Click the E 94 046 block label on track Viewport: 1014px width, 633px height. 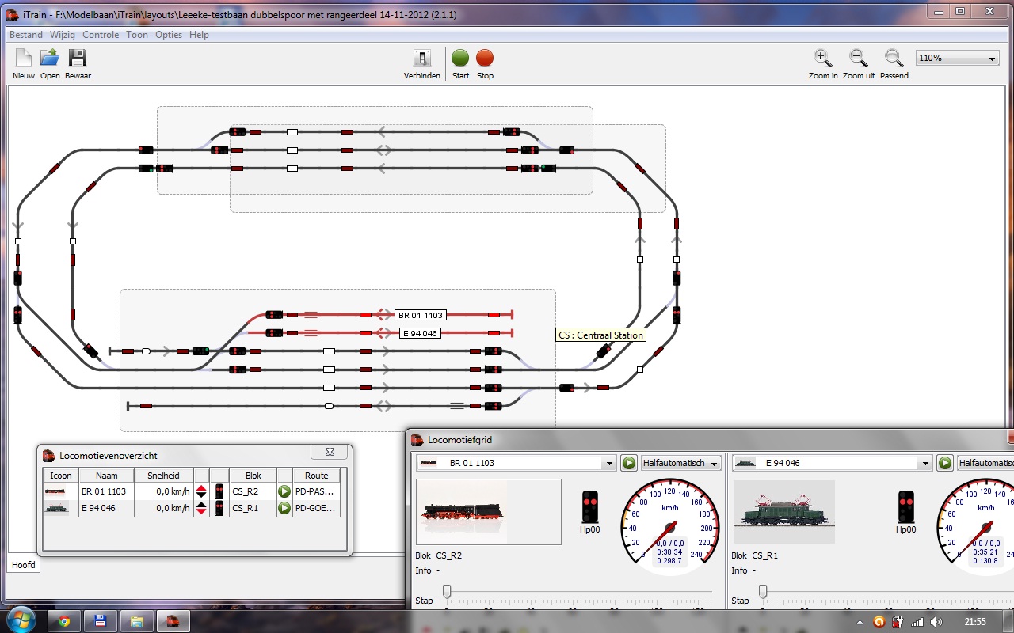pos(420,333)
